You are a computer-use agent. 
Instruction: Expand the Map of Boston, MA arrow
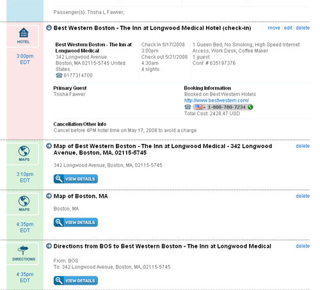point(49,196)
